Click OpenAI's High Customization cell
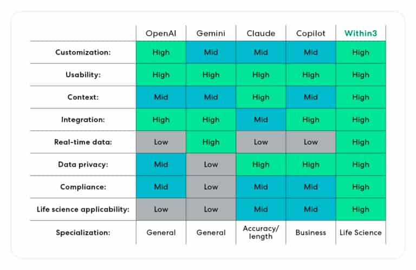 coord(161,52)
